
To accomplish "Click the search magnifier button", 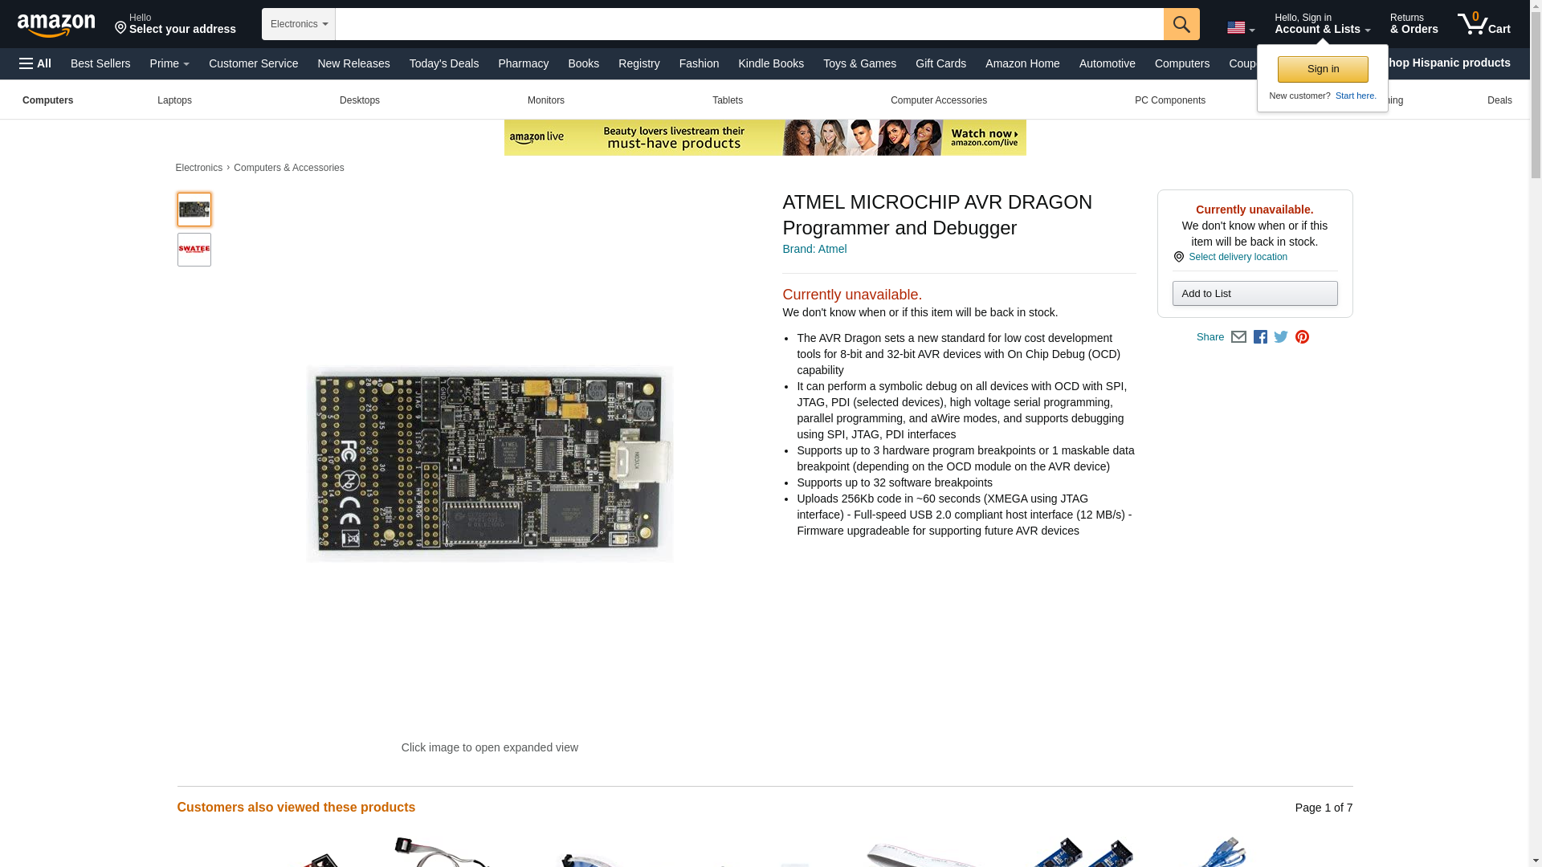I will click(x=1181, y=24).
